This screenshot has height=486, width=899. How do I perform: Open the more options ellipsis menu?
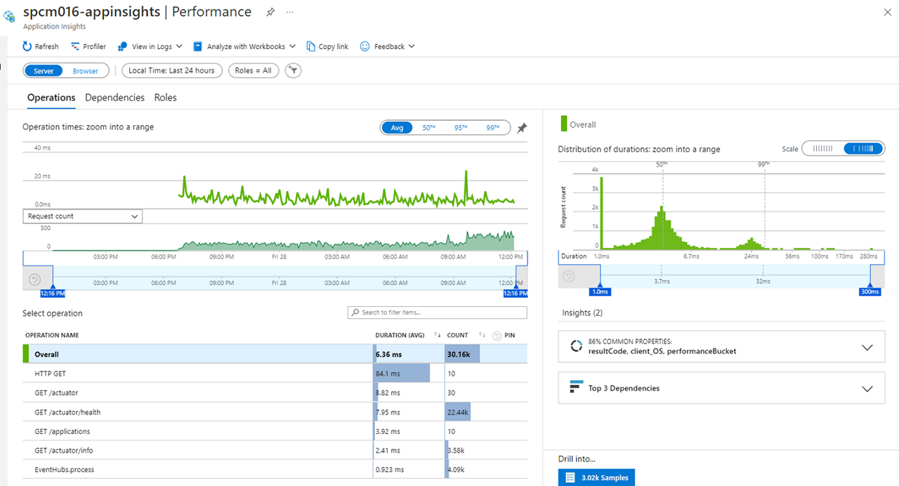point(290,13)
